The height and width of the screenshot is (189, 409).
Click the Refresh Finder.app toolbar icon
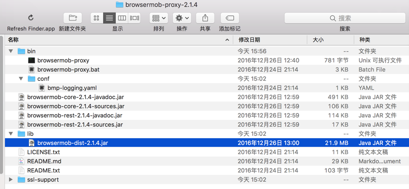(x=31, y=18)
